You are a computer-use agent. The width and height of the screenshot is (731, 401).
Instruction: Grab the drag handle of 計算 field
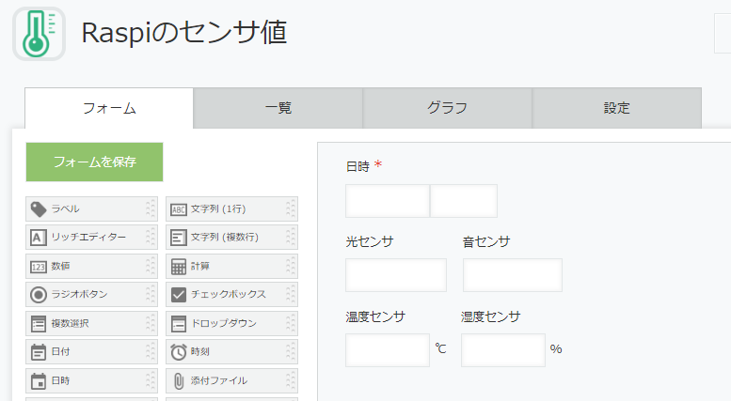[x=291, y=266]
